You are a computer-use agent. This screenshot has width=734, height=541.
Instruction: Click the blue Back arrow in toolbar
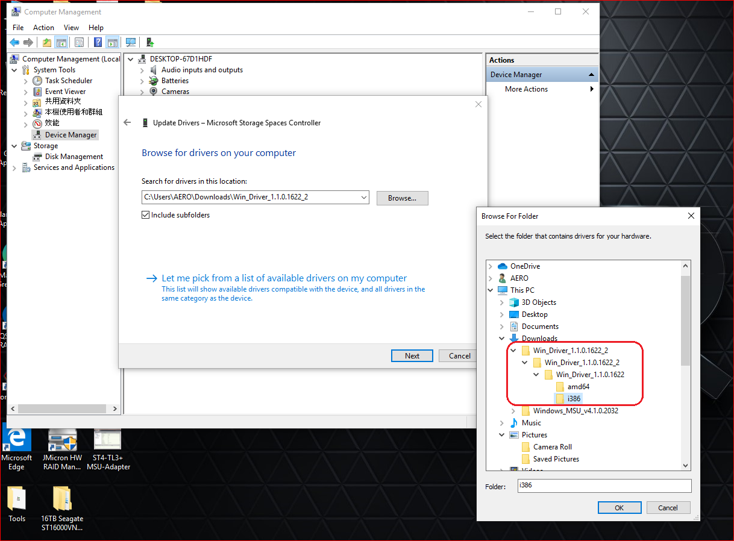point(14,42)
